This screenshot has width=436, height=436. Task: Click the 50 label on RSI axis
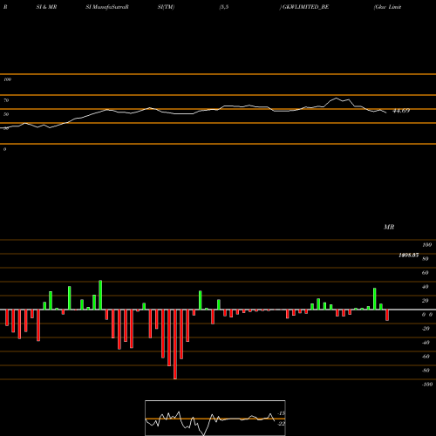click(x=6, y=114)
